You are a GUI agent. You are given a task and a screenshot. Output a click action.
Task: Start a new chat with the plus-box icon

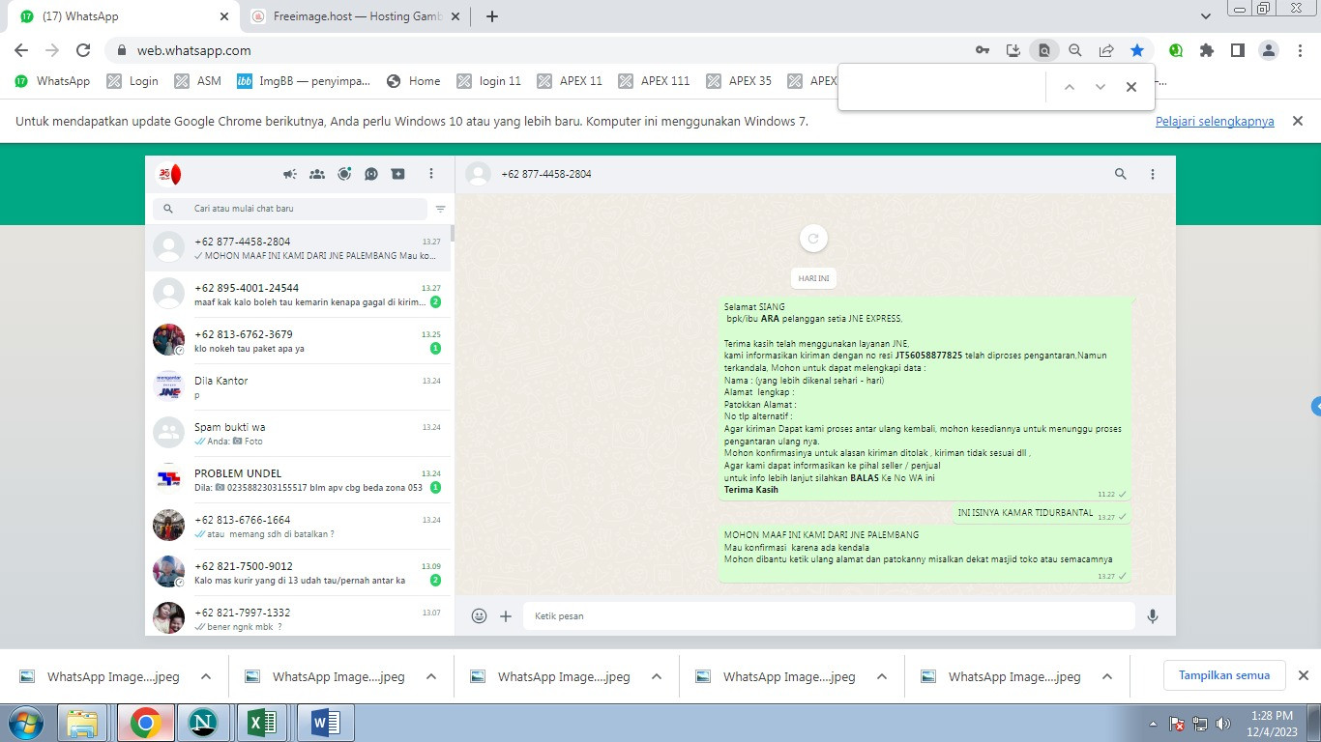coord(398,174)
